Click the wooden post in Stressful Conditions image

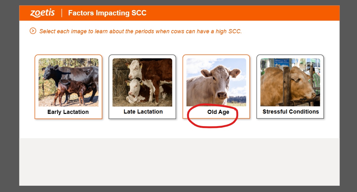tap(286, 86)
